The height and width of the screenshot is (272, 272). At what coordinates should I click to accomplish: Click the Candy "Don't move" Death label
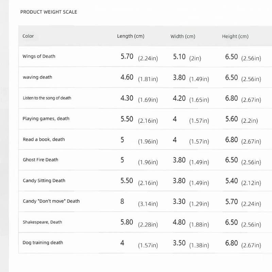[51, 201]
